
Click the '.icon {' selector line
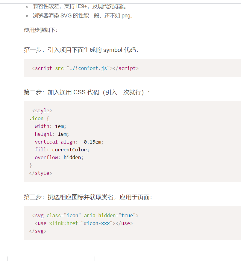pyautogui.click(x=39, y=118)
